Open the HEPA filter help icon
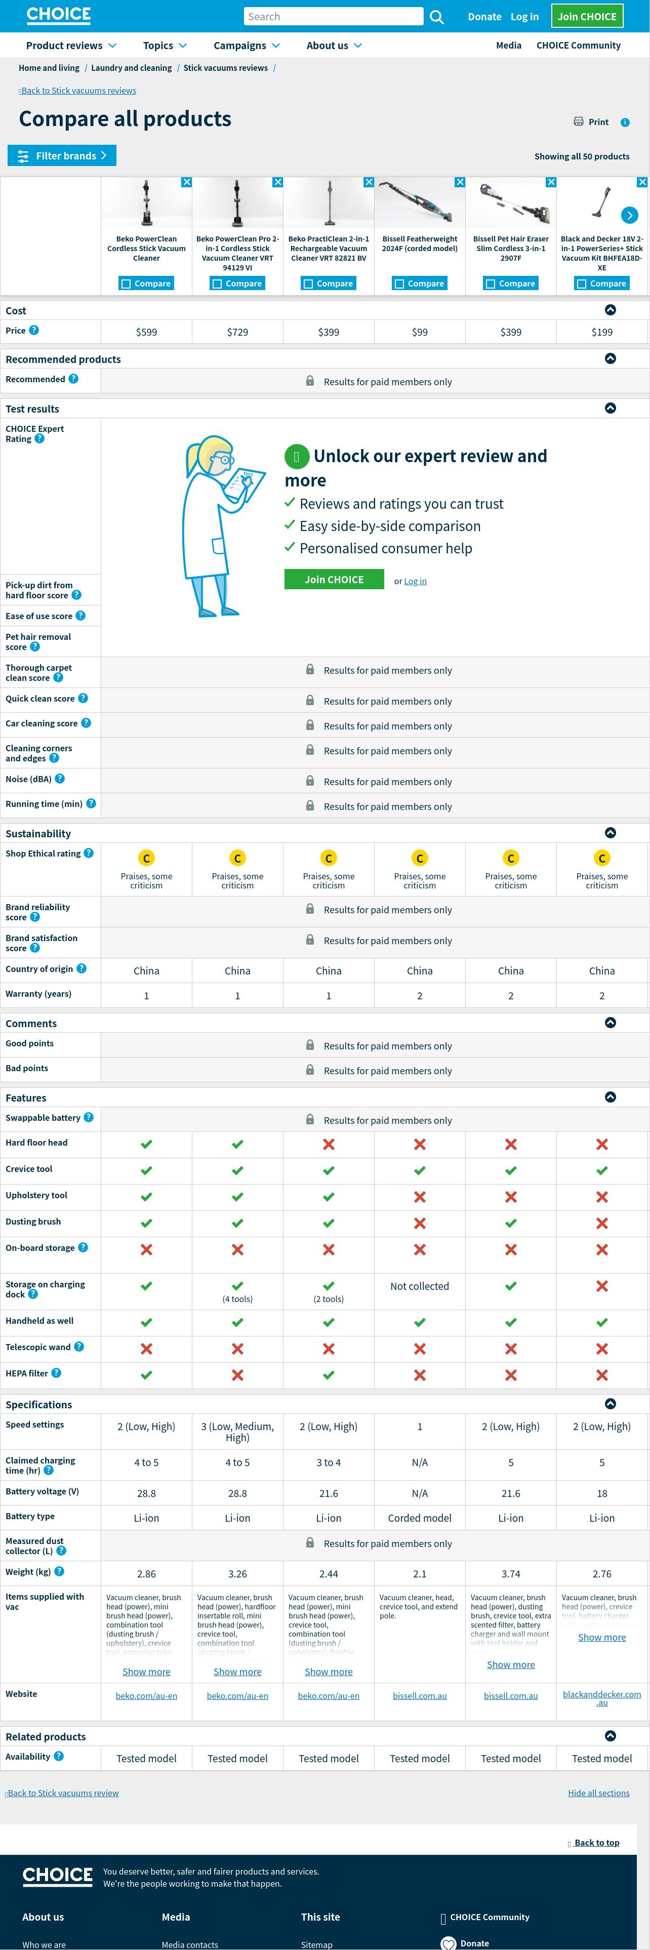Image resolution: width=650 pixels, height=1950 pixels. click(x=56, y=1373)
